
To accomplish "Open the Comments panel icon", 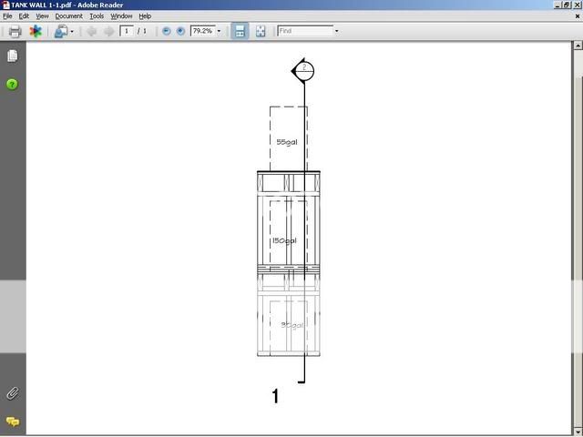I will [12, 422].
